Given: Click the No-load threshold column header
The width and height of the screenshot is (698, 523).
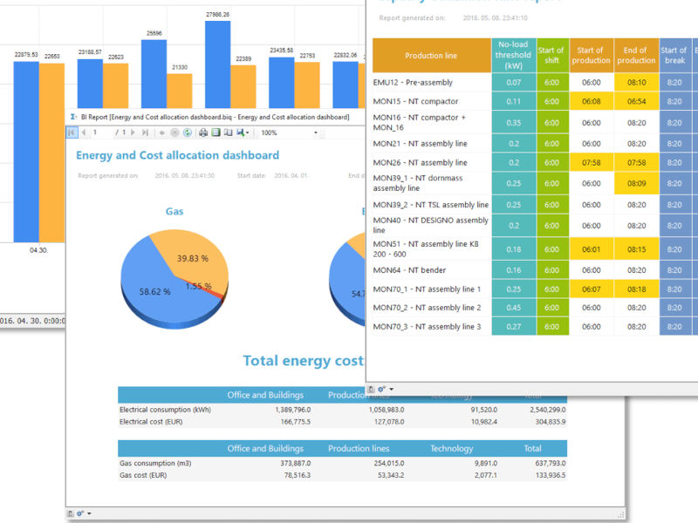Looking at the screenshot, I should (514, 56).
